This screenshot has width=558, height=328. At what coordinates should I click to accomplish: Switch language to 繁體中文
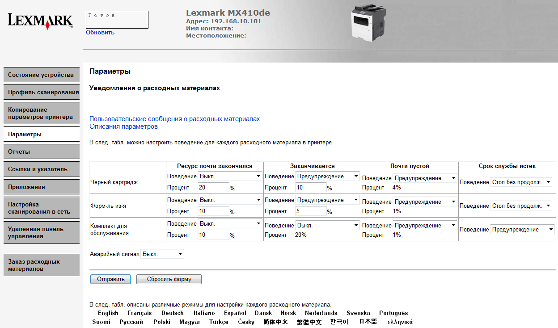coord(309,322)
